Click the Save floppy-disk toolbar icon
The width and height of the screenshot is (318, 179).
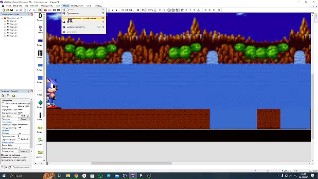point(12,10)
